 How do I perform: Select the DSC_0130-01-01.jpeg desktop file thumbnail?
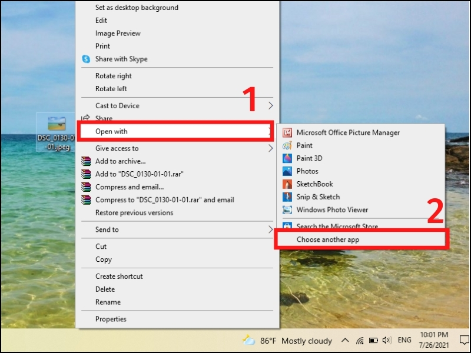tap(57, 124)
